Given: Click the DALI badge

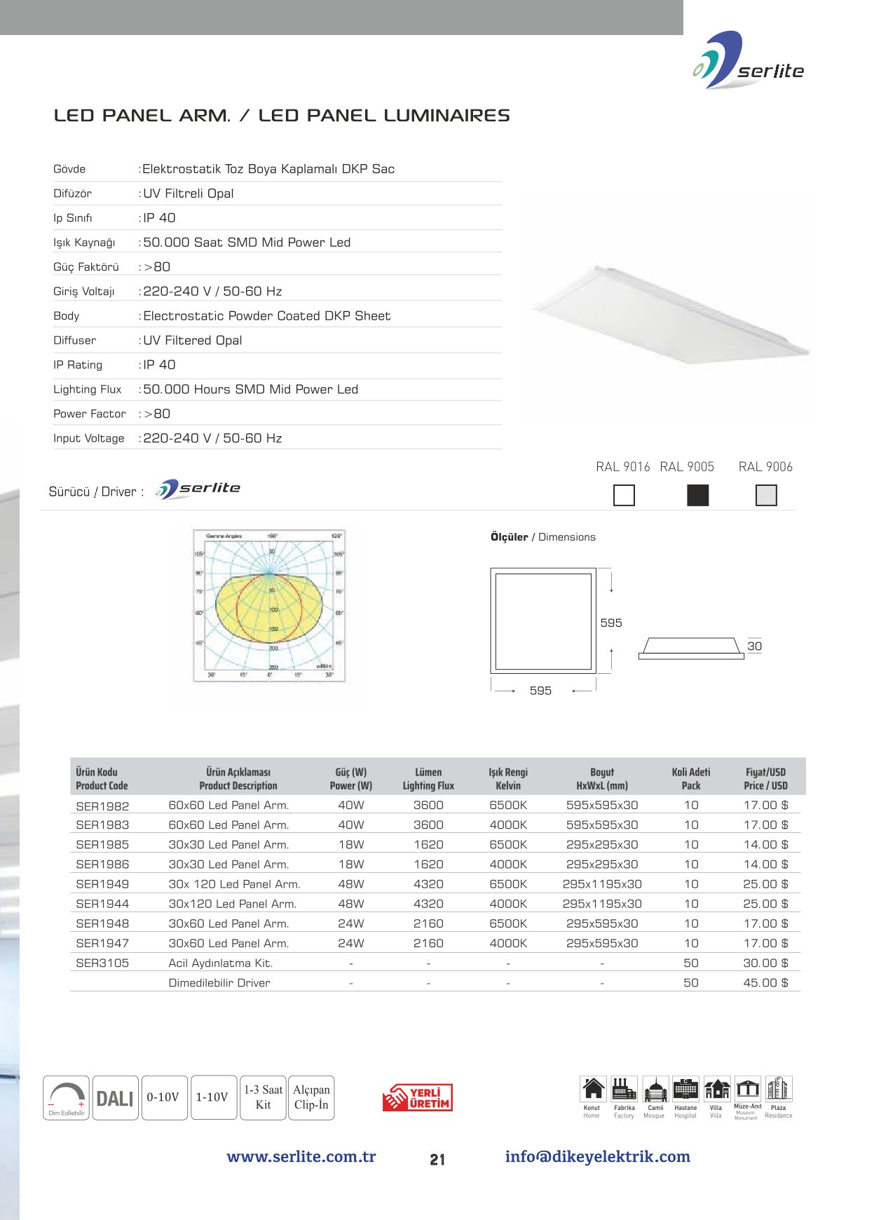Looking at the screenshot, I should 115,1098.
